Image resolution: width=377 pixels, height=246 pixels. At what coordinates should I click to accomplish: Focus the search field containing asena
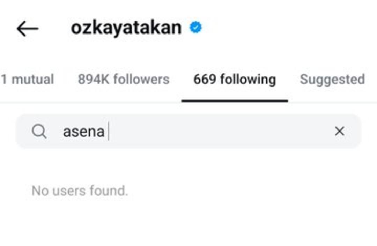click(188, 131)
